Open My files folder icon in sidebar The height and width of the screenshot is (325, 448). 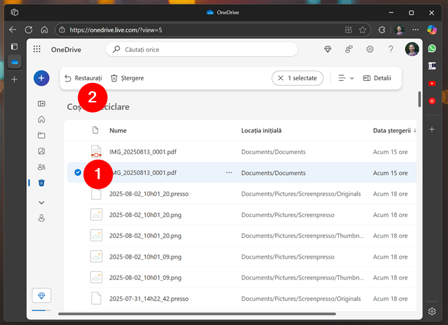point(41,136)
